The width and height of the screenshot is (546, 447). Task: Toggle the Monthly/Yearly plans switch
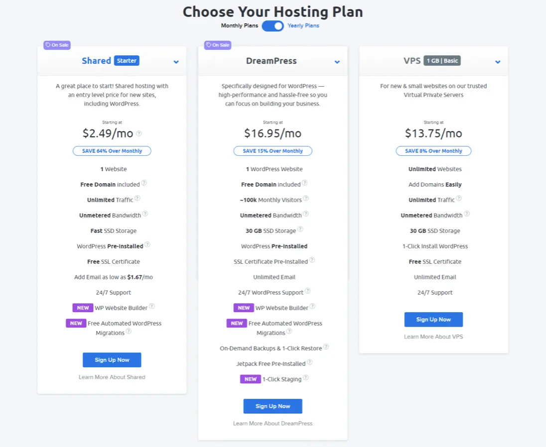coord(273,26)
